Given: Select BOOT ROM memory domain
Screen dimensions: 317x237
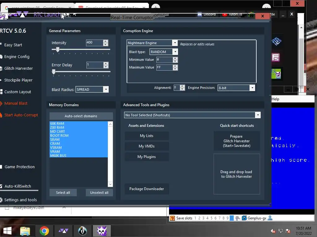Looking at the screenshot, I should pos(79,135).
